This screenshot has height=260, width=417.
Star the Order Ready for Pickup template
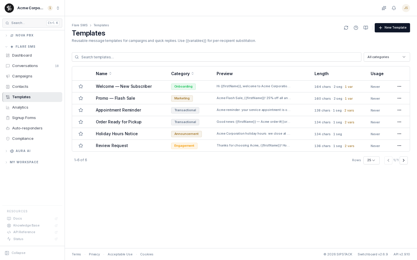tap(81, 122)
